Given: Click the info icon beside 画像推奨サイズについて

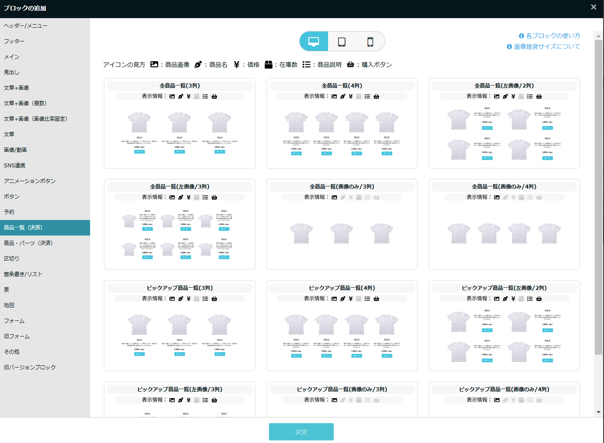Looking at the screenshot, I should [509, 47].
